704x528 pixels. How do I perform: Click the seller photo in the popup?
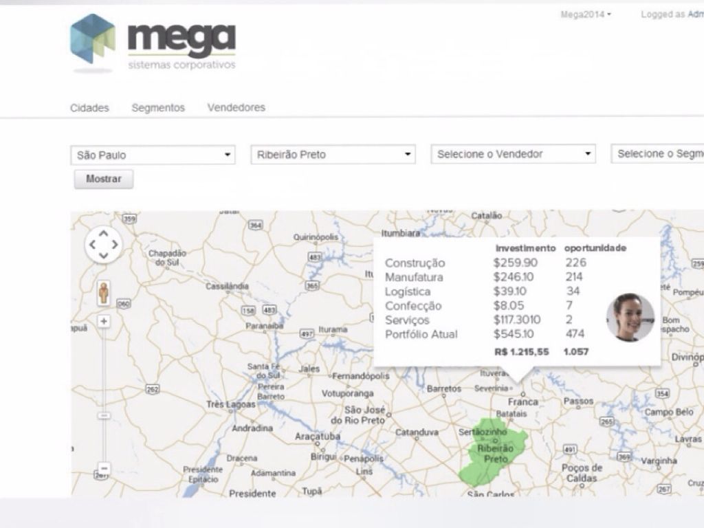[x=630, y=318]
